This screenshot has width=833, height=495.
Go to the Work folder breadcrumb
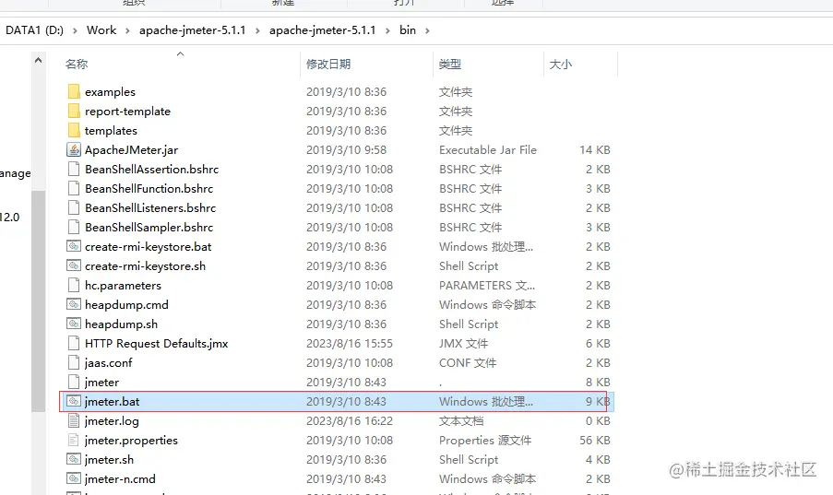point(101,30)
